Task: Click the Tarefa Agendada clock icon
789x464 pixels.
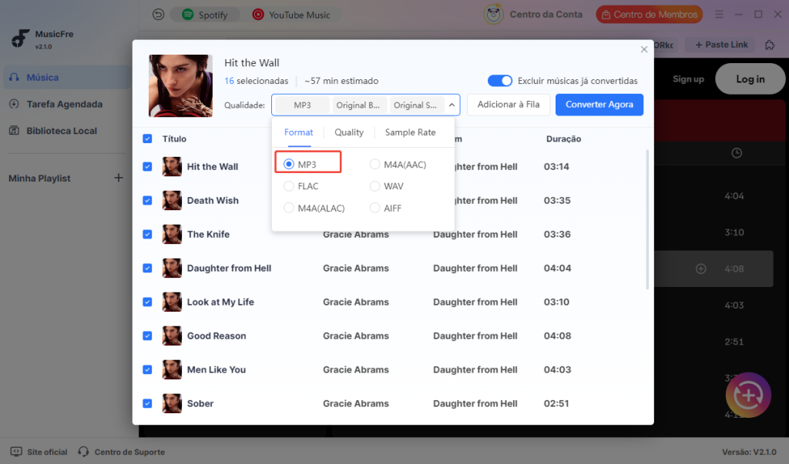Action: [14, 104]
